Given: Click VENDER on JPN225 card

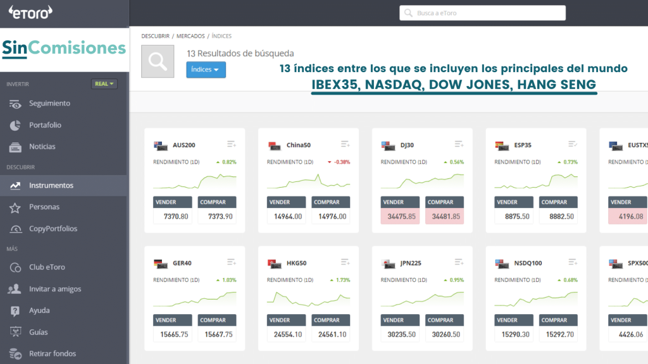Looking at the screenshot, I should click(400, 320).
